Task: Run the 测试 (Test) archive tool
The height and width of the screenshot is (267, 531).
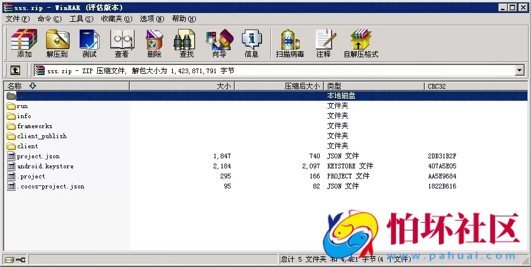Action: click(89, 43)
